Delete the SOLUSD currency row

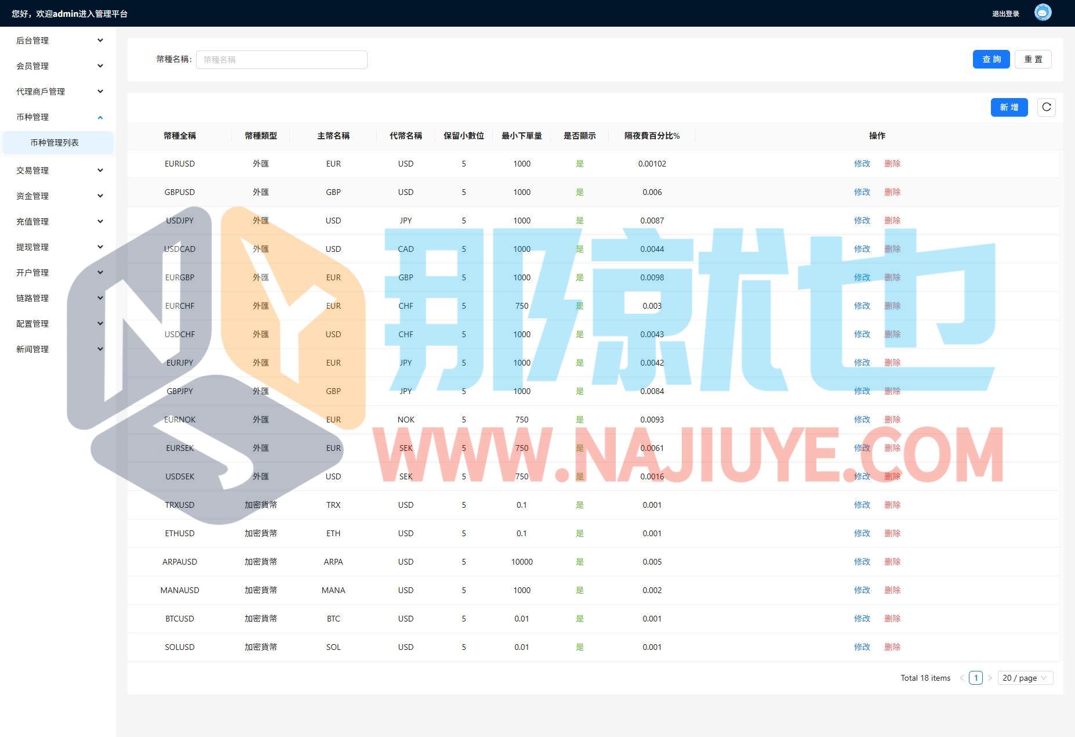pyautogui.click(x=892, y=647)
